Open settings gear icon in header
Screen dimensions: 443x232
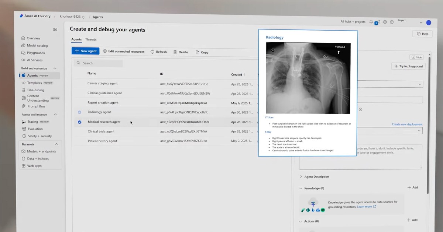[385, 22]
